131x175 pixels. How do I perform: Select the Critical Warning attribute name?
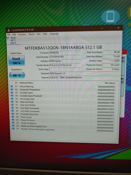click(x=26, y=86)
